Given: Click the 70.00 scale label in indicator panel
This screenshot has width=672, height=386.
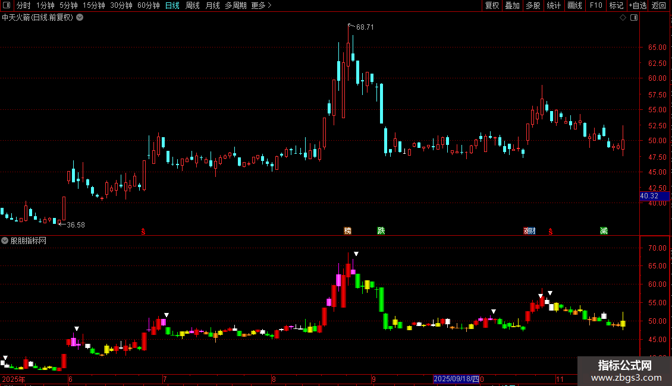Looking at the screenshot, I should 657,248.
